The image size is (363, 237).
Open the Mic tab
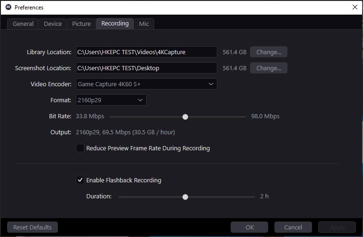(x=144, y=24)
